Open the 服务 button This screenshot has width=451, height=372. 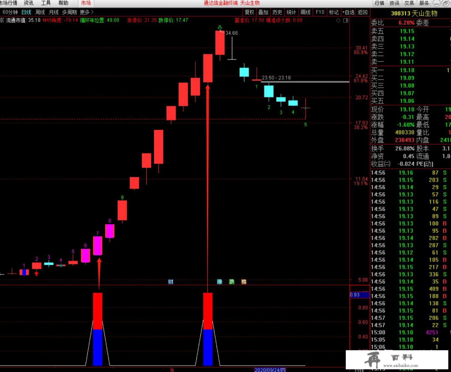tap(424, 3)
